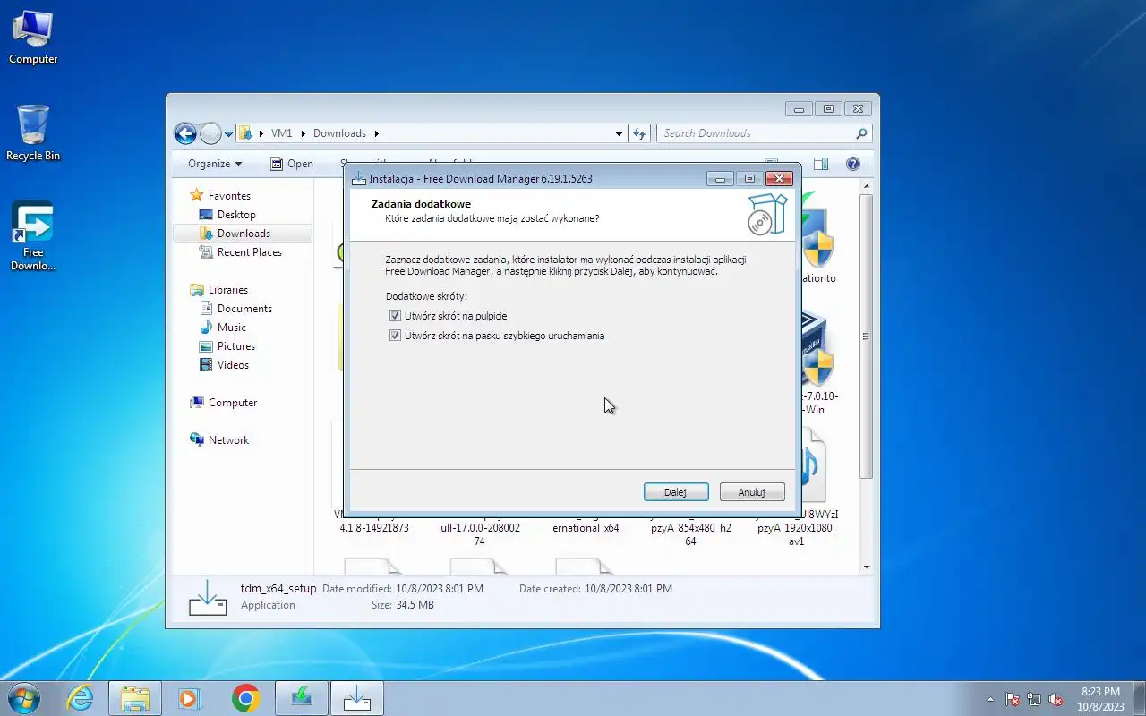Click Open in Explorer toolbar
The width and height of the screenshot is (1146, 716).
pos(292,164)
